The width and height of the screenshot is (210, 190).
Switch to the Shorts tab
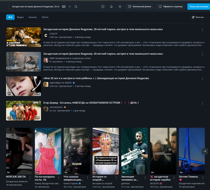(45, 17)
